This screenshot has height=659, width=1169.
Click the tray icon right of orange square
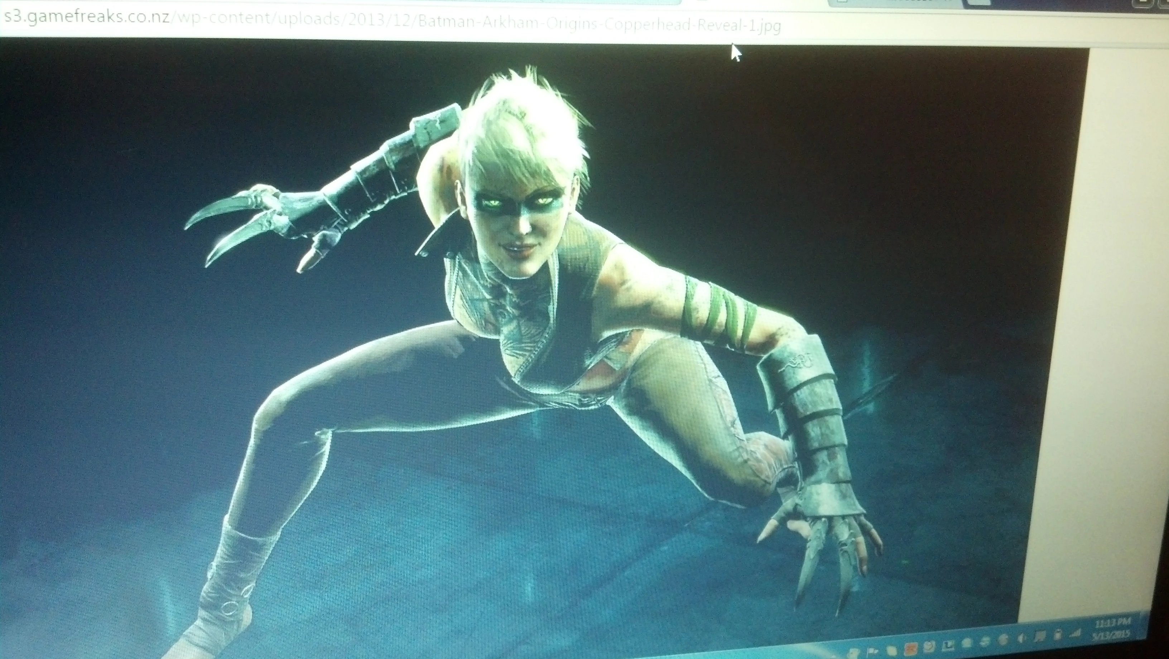pos(930,647)
